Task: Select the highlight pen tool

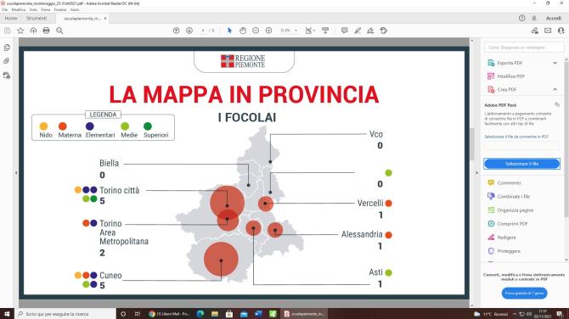Action: tap(358, 31)
